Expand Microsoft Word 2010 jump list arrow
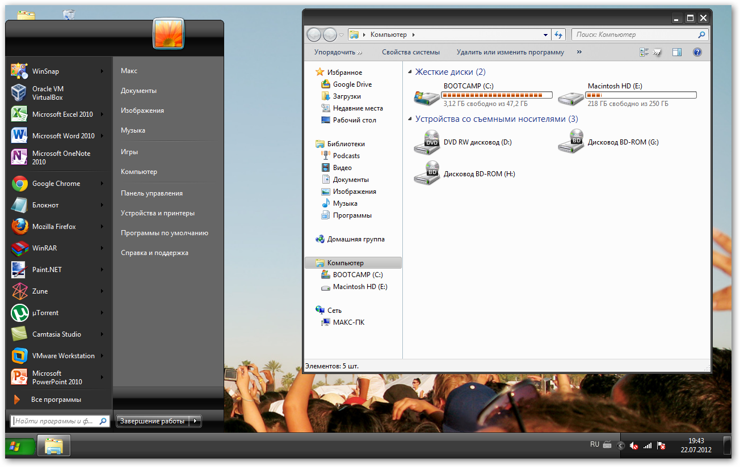 point(102,136)
